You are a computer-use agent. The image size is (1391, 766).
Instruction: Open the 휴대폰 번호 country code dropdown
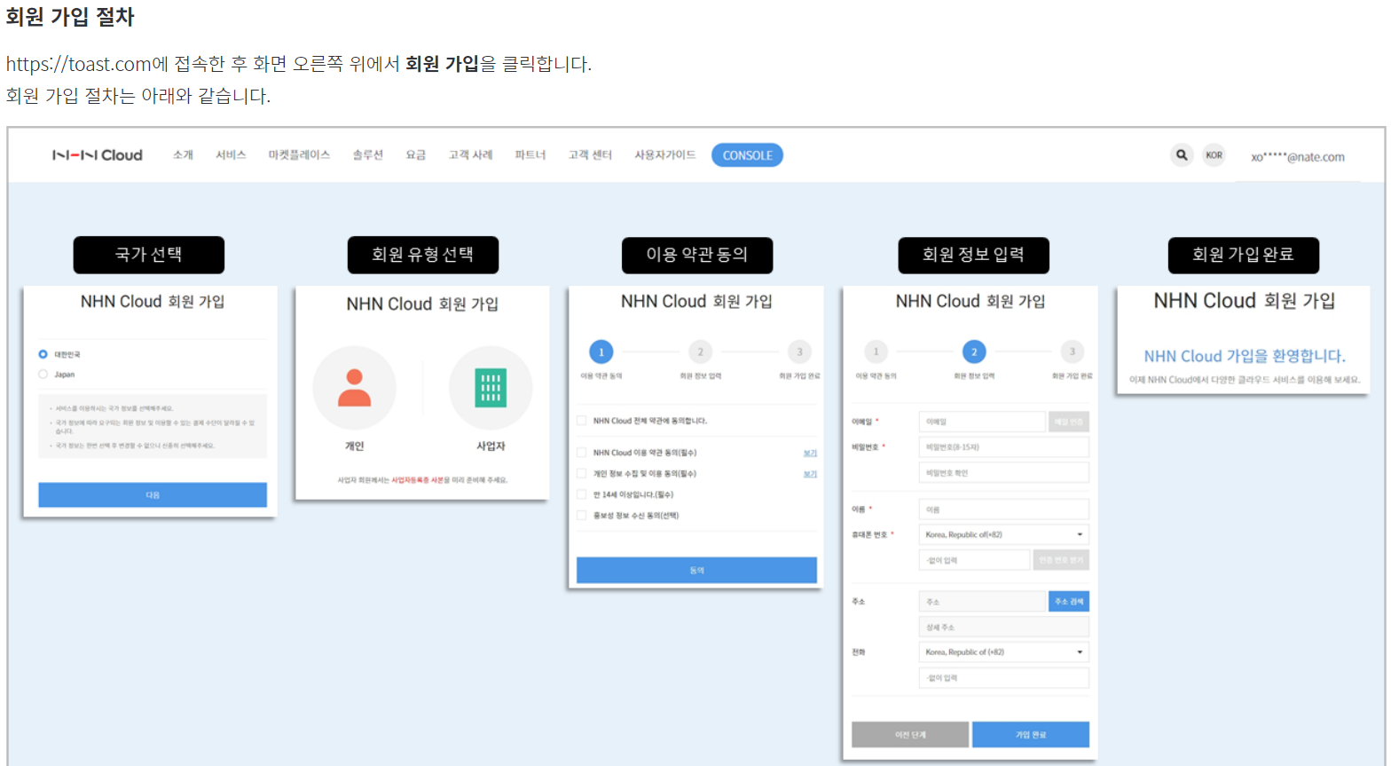tap(1004, 534)
